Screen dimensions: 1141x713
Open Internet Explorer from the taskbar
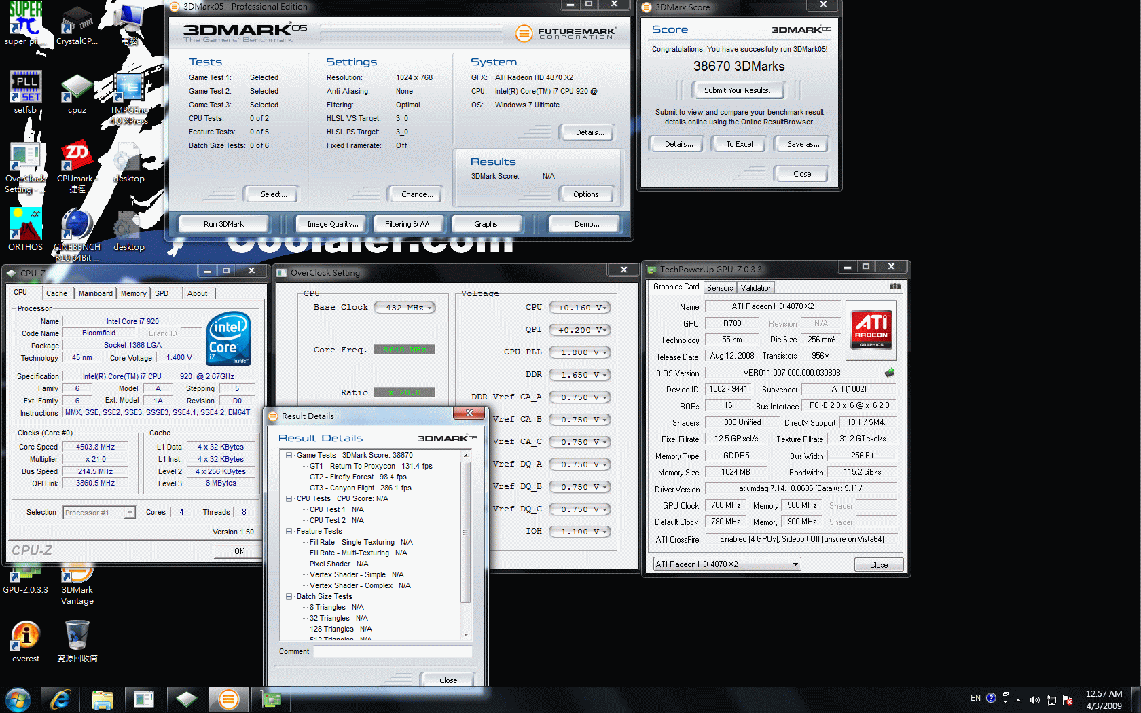60,699
